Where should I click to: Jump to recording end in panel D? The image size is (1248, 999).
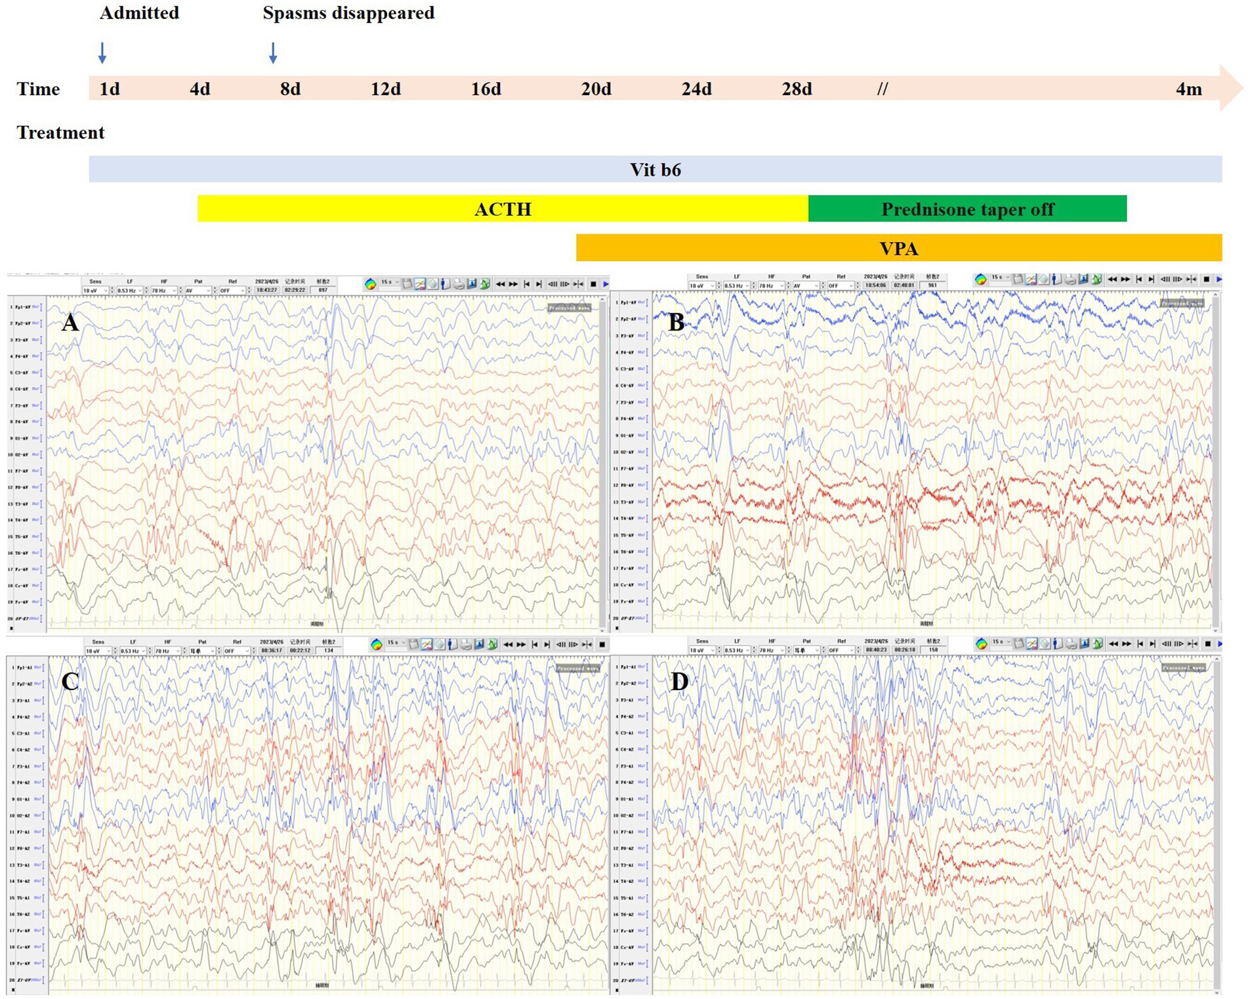click(x=1152, y=644)
